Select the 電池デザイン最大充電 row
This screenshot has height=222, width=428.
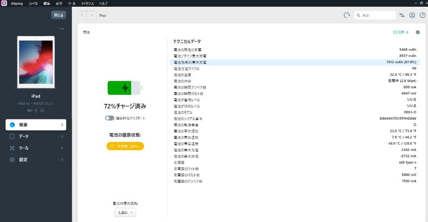[x=295, y=56]
